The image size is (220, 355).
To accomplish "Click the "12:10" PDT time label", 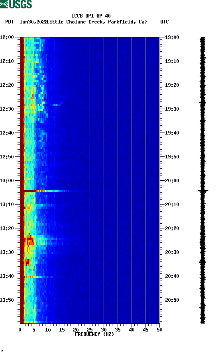I will (x=7, y=61).
